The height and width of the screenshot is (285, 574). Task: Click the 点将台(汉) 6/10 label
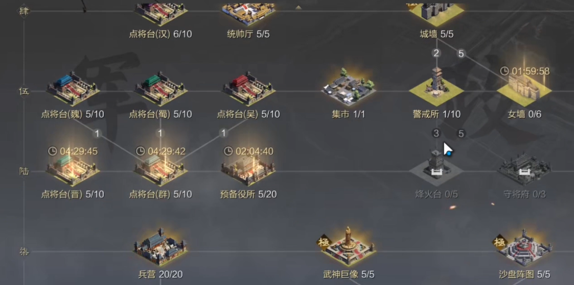[160, 34]
